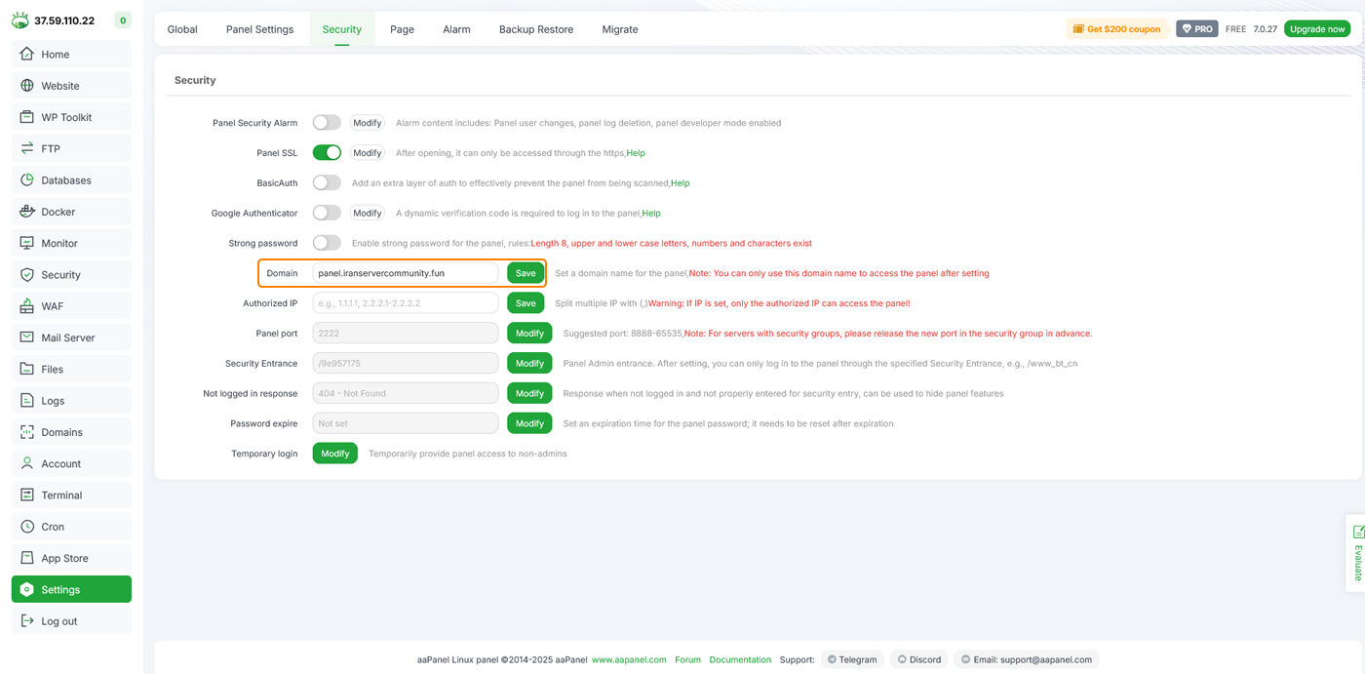Open the FTP section
The width and height of the screenshot is (1365, 674).
click(x=50, y=147)
